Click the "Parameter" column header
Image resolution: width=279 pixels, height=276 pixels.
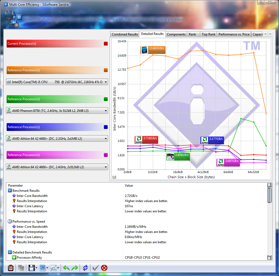pyautogui.click(x=15, y=186)
